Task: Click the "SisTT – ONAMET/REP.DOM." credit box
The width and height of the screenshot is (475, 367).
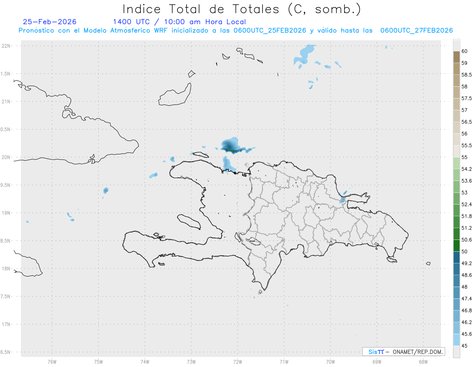Action: pos(403,352)
